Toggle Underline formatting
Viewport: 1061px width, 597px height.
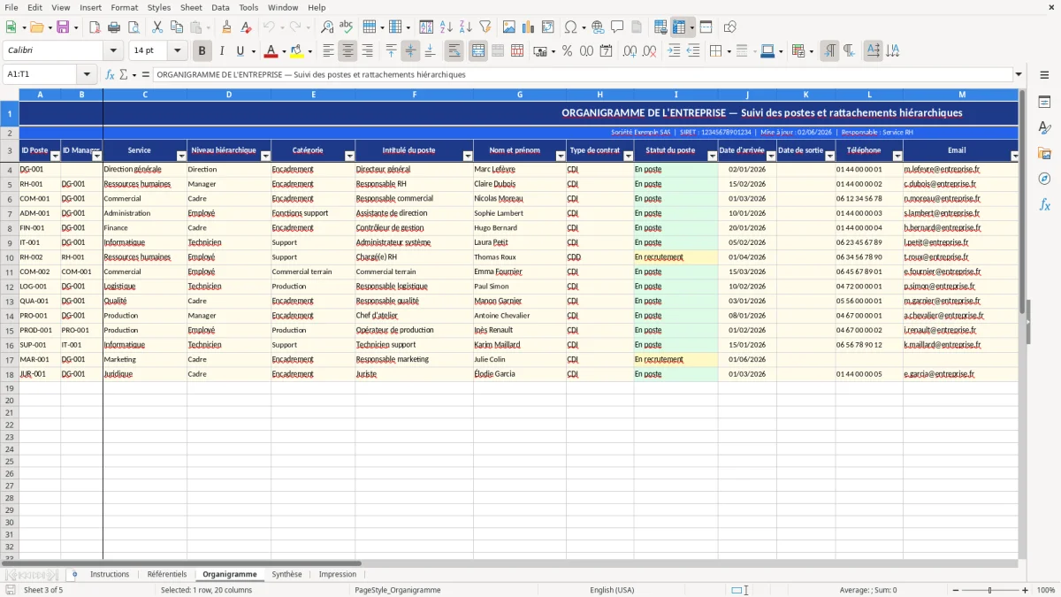[240, 51]
